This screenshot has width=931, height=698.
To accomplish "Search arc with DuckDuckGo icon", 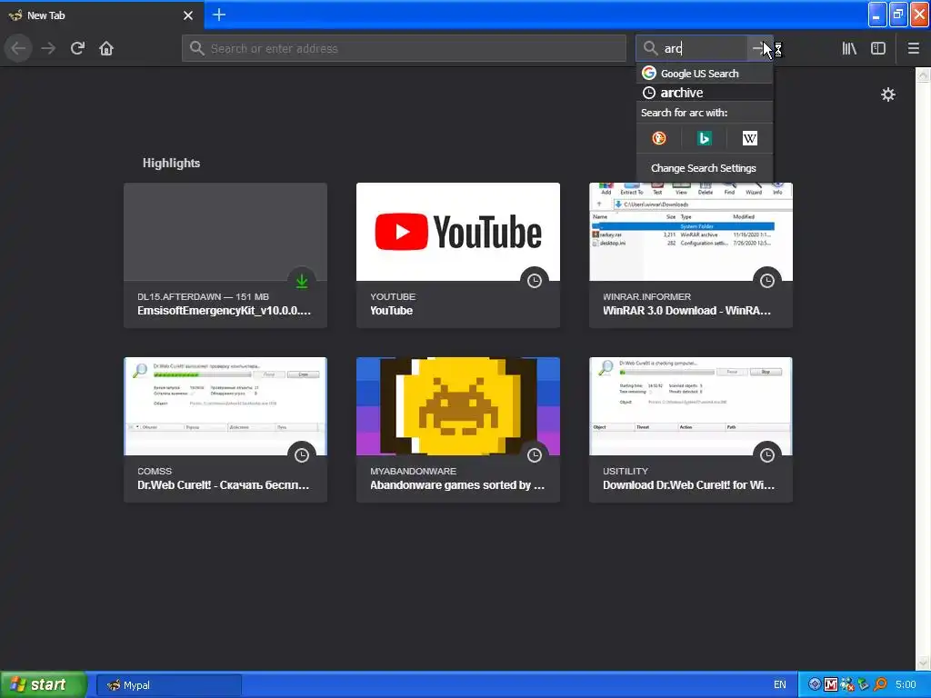I will pyautogui.click(x=659, y=138).
